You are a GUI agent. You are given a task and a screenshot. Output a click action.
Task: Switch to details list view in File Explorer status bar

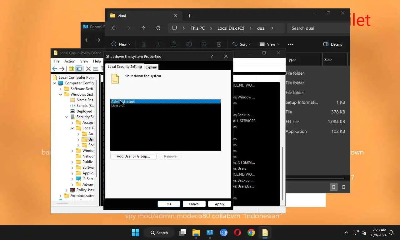[334, 187]
